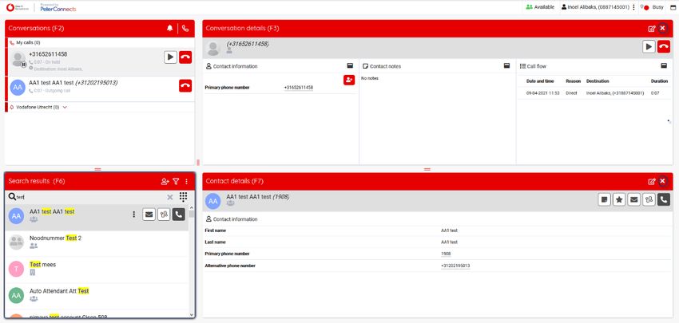Click the alternative phone number +31202195013
Viewport: 679px width, 323px height.
coord(455,266)
